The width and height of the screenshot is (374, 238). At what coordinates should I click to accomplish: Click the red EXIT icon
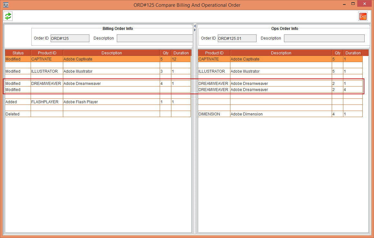click(x=363, y=16)
